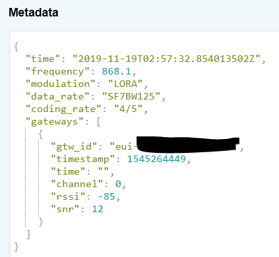The image size is (279, 257).
Task: Click the "LORA" modulation value
Action: (x=125, y=84)
